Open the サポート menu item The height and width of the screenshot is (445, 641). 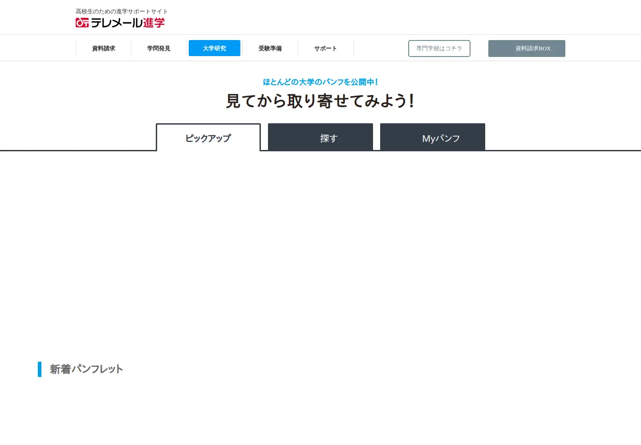(325, 48)
